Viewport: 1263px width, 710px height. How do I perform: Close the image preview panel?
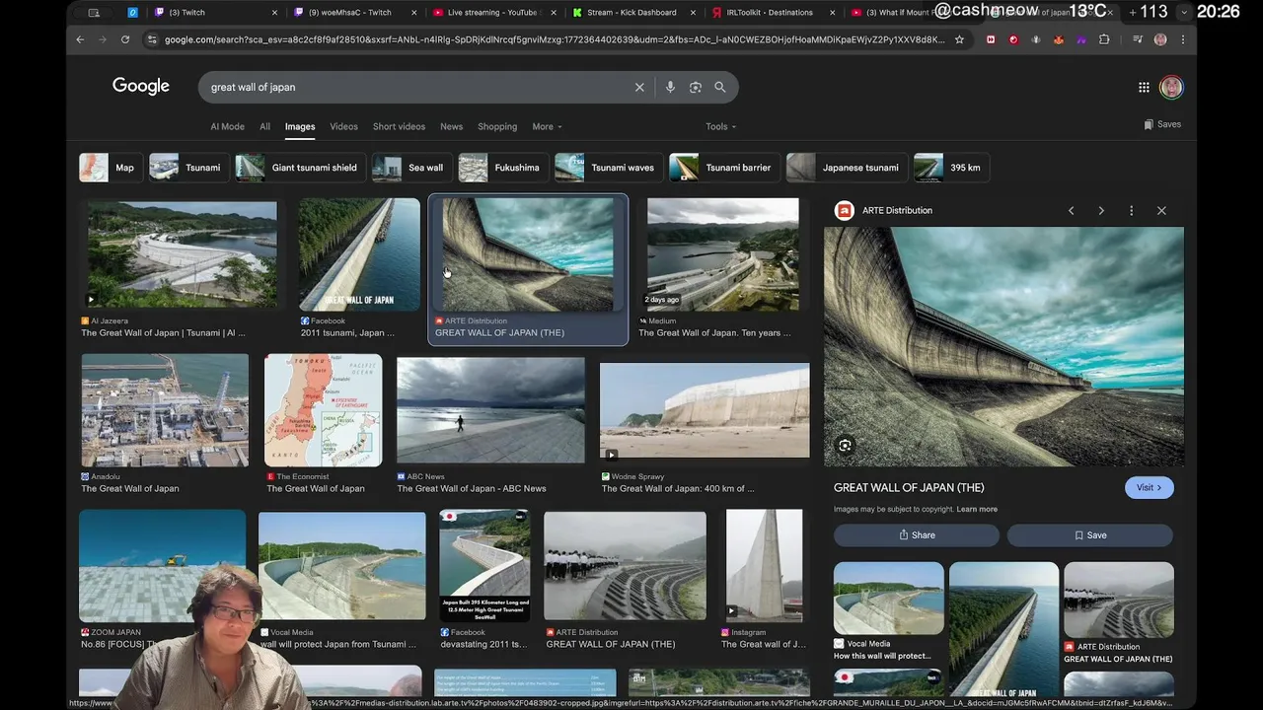(1161, 210)
